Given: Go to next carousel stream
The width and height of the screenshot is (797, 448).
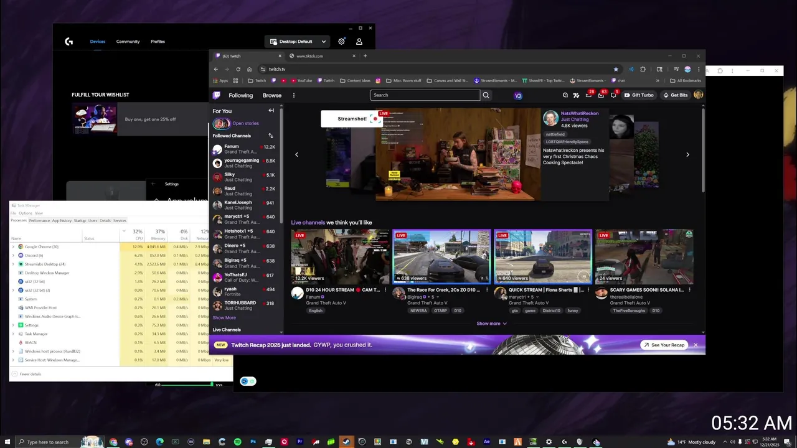Looking at the screenshot, I should [x=687, y=154].
